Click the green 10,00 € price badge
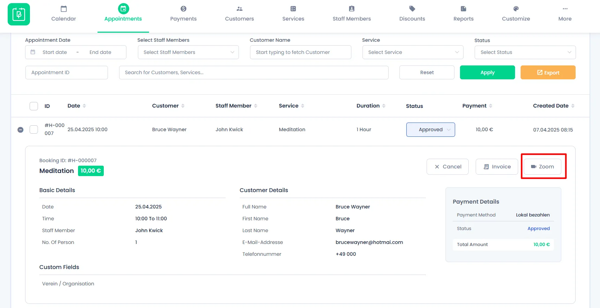600x308 pixels. point(91,171)
